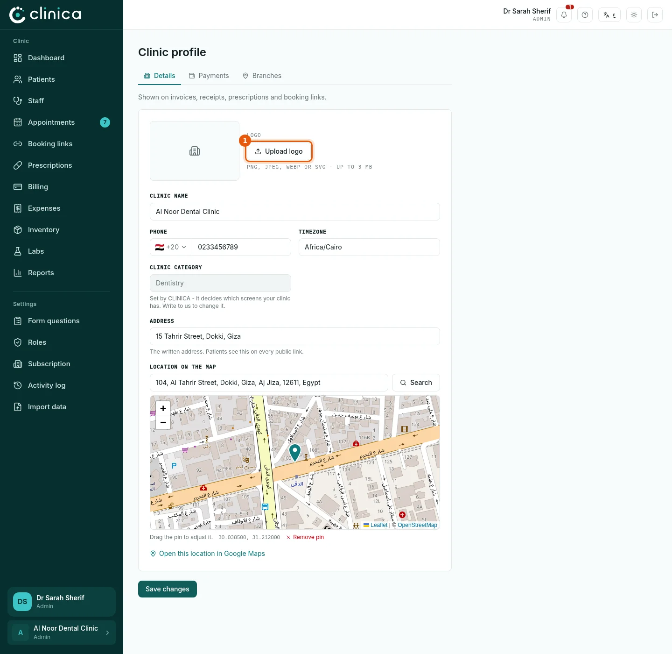Open notifications bell
The image size is (672, 654).
[x=564, y=15]
